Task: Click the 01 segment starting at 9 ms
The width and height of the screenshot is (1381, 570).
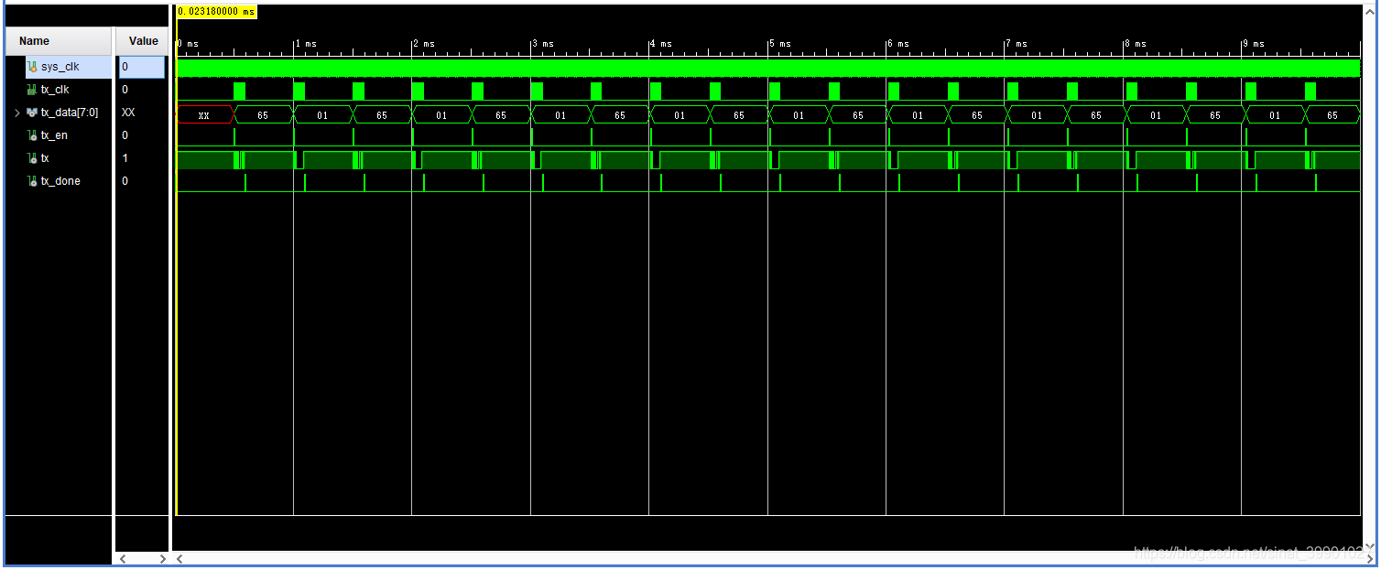Action: (1274, 115)
